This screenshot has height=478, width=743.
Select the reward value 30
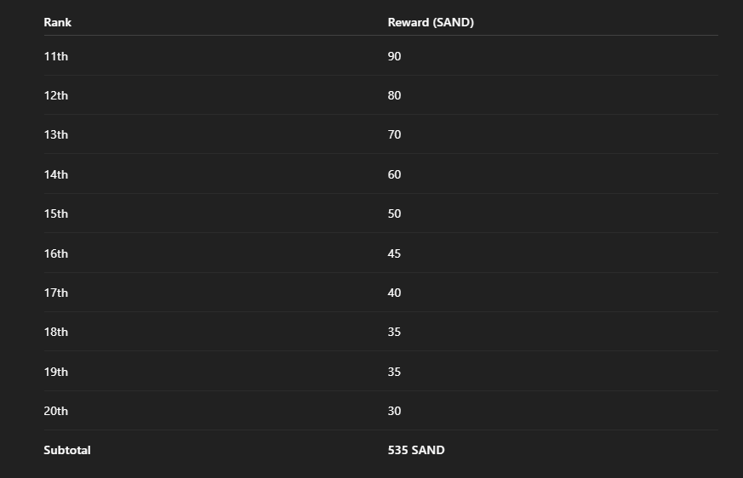click(394, 411)
